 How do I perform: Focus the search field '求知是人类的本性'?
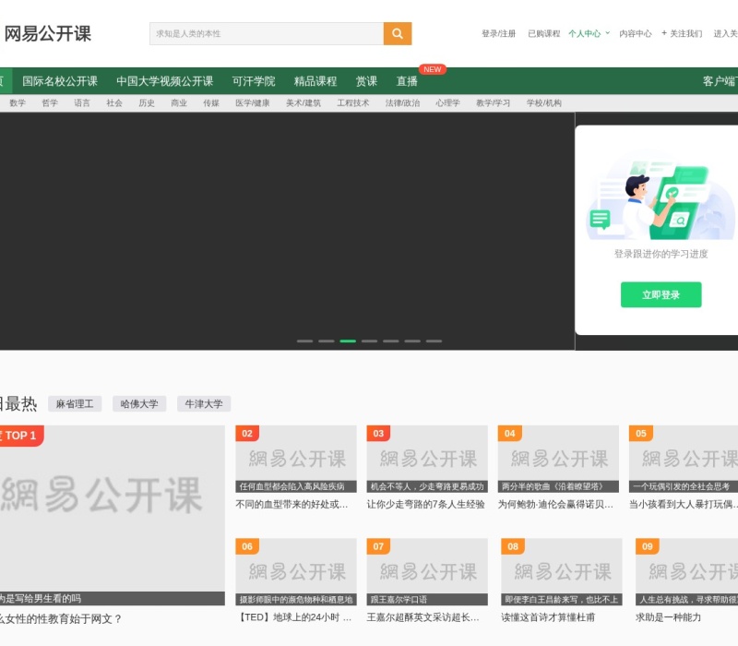[267, 33]
